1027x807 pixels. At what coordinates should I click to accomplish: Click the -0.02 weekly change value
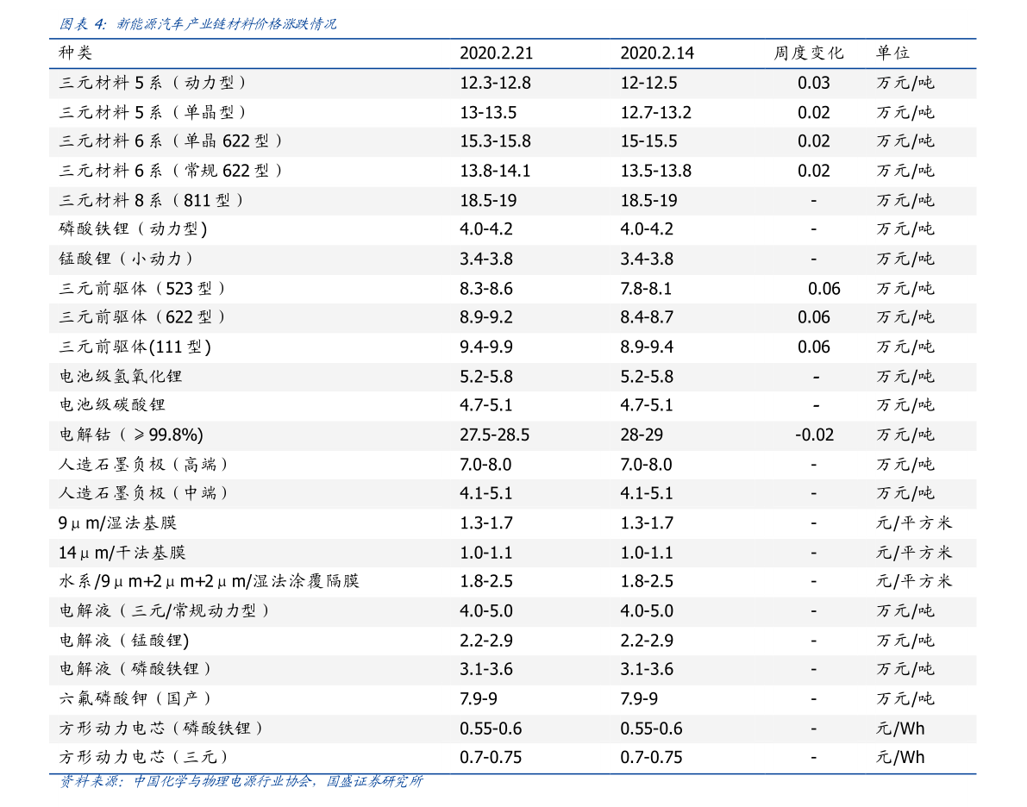(x=811, y=435)
